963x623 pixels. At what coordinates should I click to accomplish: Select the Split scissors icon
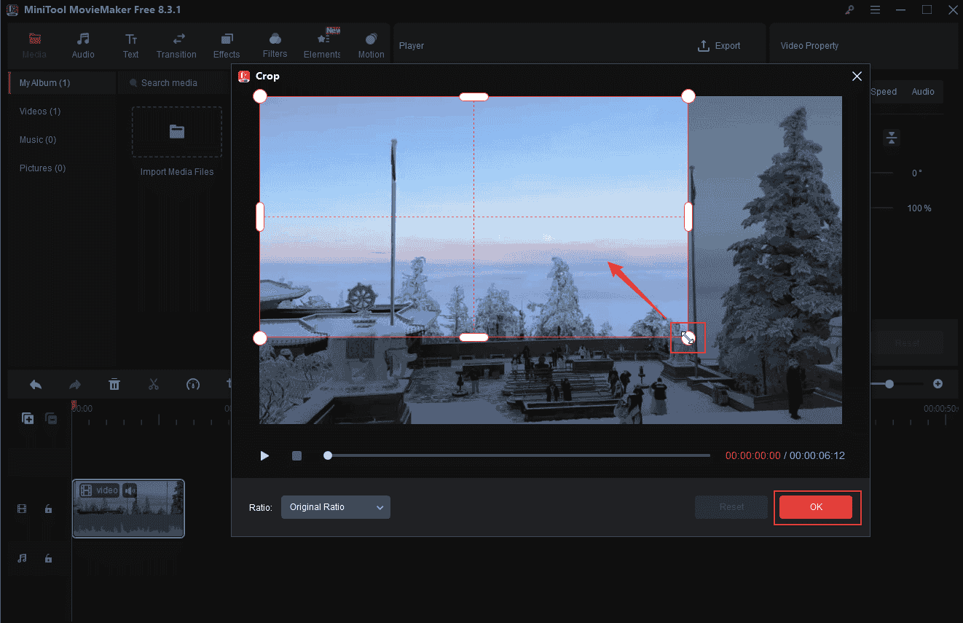click(154, 384)
